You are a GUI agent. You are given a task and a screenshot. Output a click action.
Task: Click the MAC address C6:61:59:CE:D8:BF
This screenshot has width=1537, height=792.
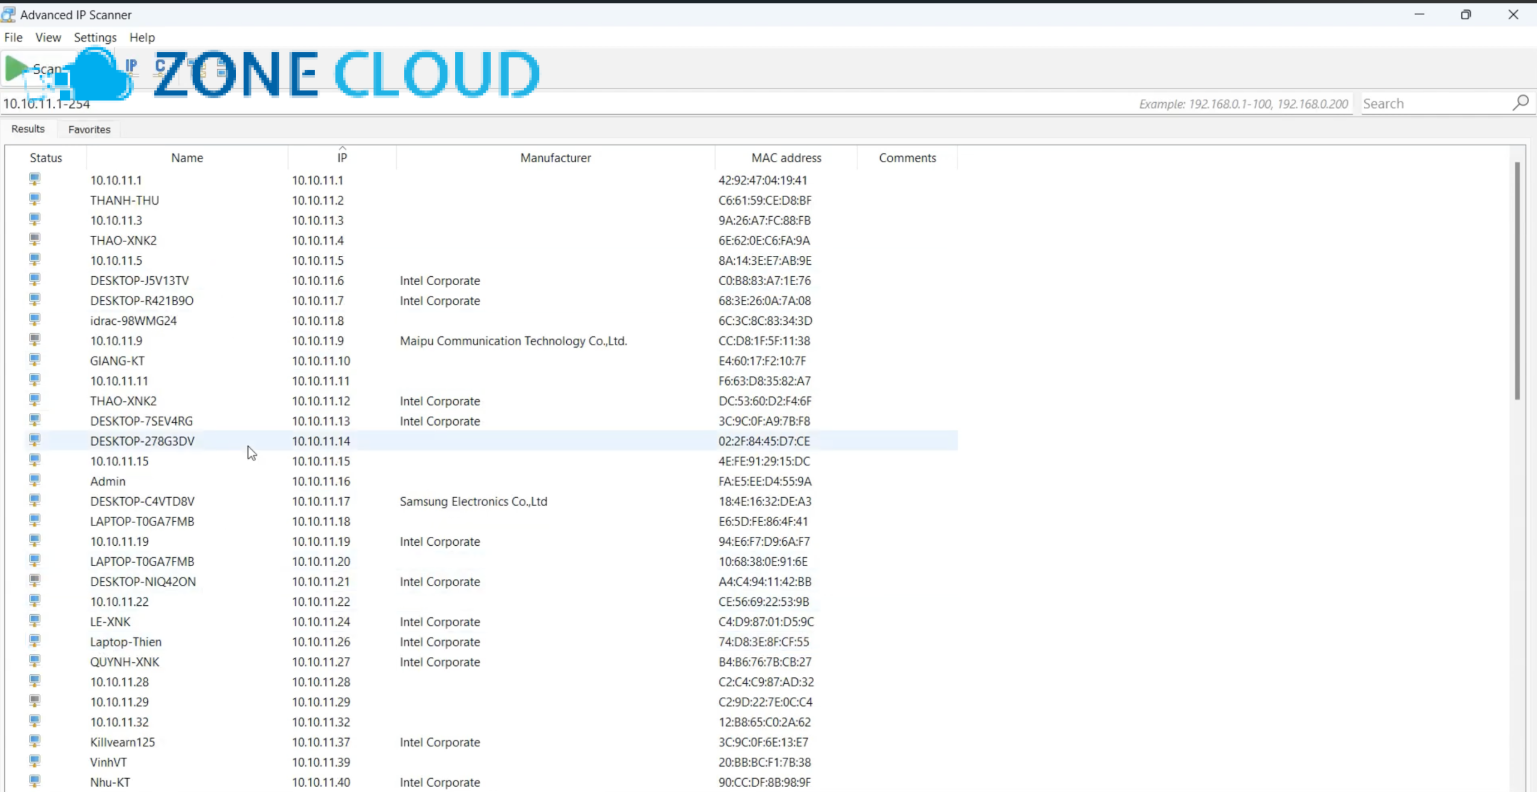coord(765,201)
